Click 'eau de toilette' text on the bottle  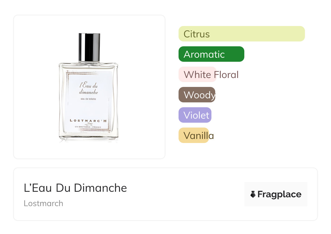pyautogui.click(x=89, y=99)
